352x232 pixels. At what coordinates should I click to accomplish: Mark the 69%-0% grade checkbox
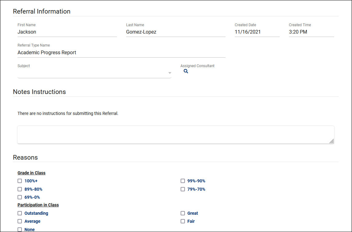20,197
